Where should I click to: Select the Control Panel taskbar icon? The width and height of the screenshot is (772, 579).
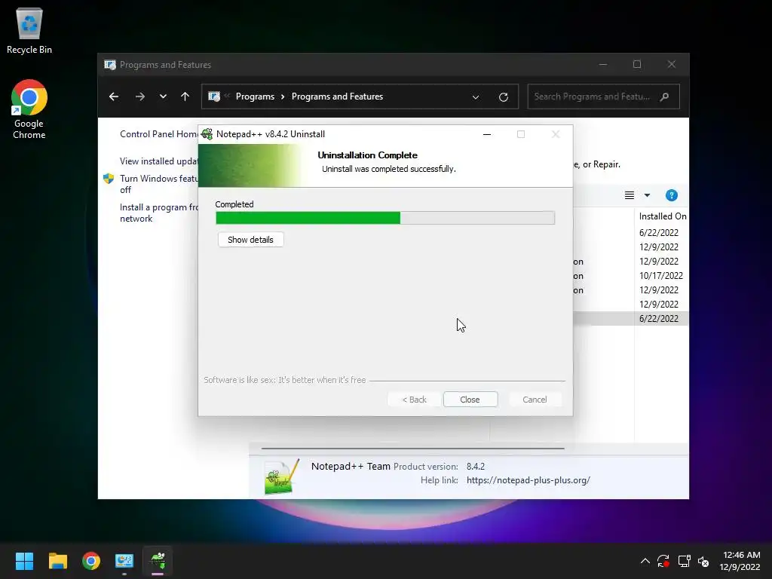(124, 561)
